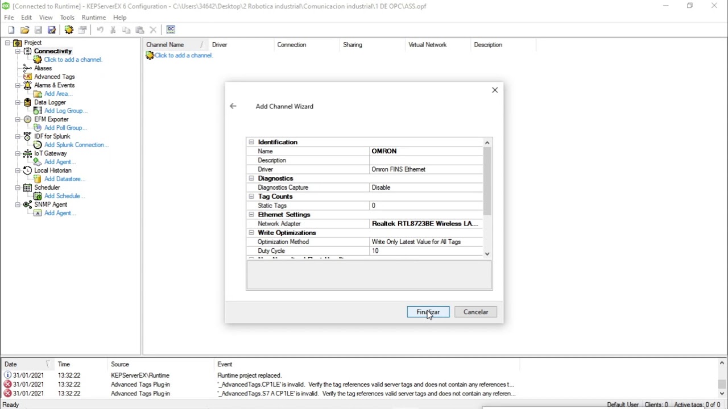Open the Help menu
728x409 pixels.
pyautogui.click(x=119, y=18)
